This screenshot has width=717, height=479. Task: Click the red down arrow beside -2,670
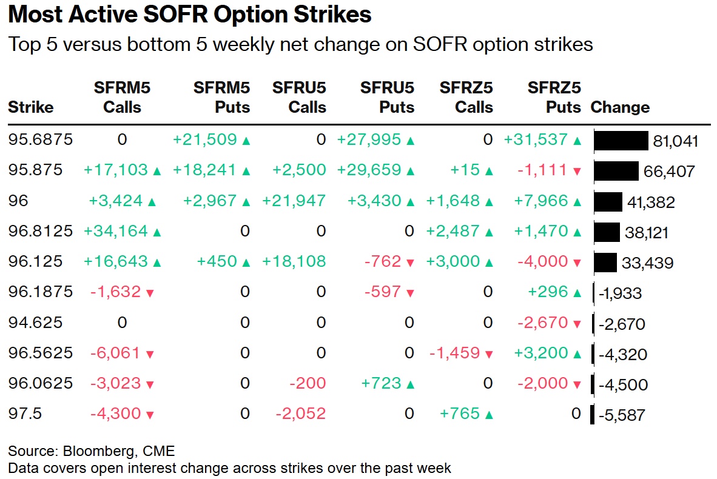577,324
